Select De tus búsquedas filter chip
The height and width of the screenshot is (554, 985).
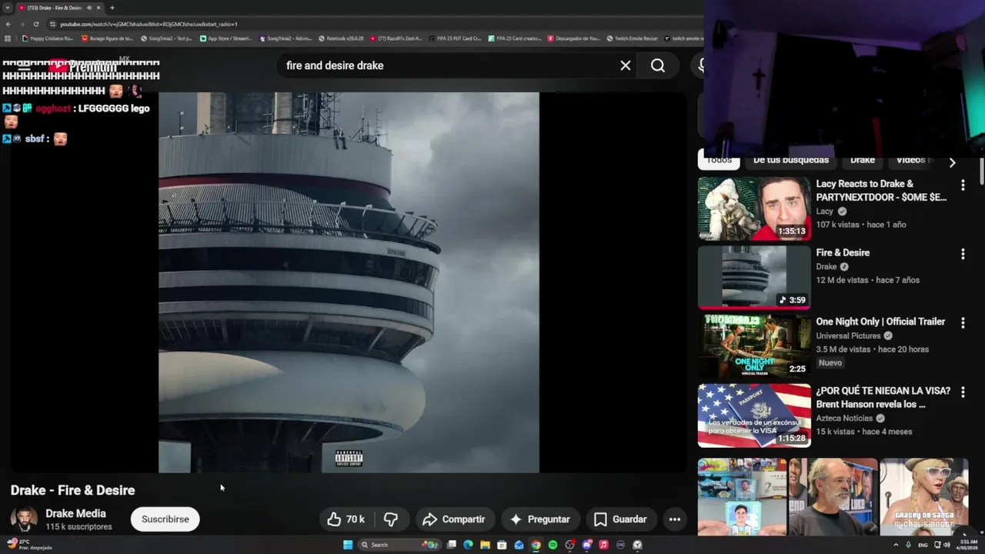pos(790,160)
